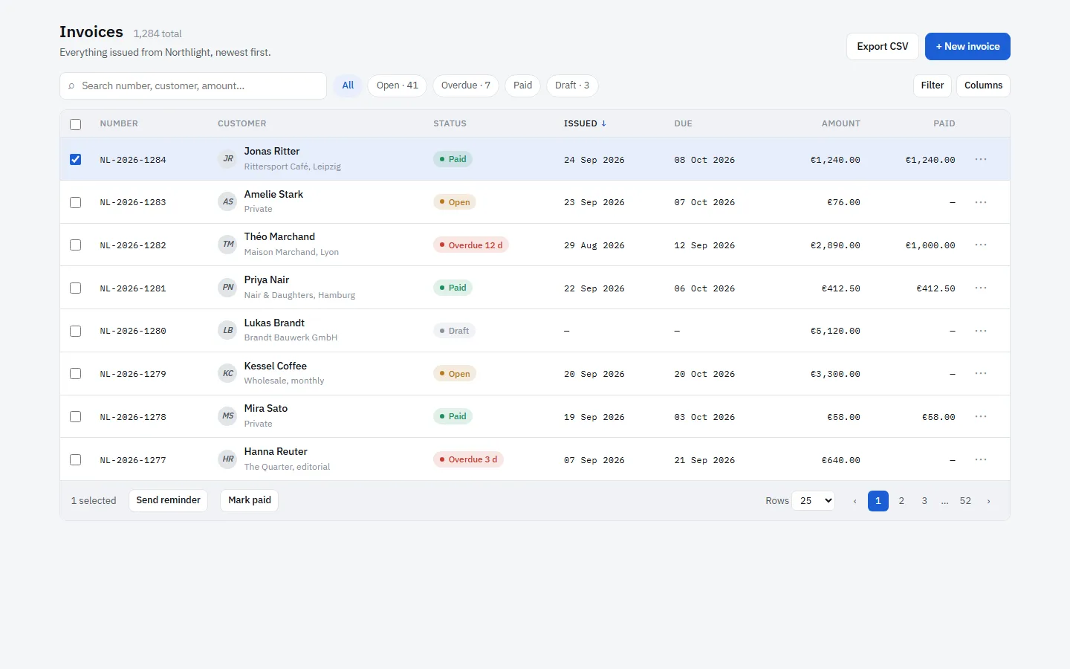Click the KC avatar for Kessel Coffee
This screenshot has height=669, width=1070.
[x=228, y=373]
